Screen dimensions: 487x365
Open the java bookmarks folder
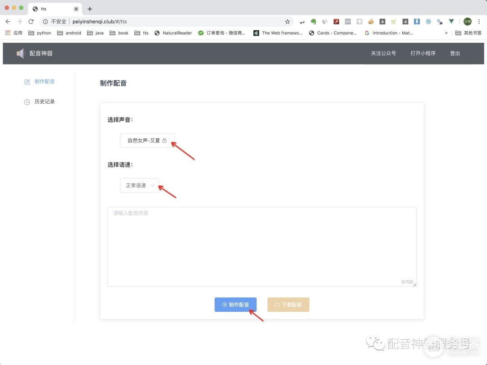(x=95, y=33)
